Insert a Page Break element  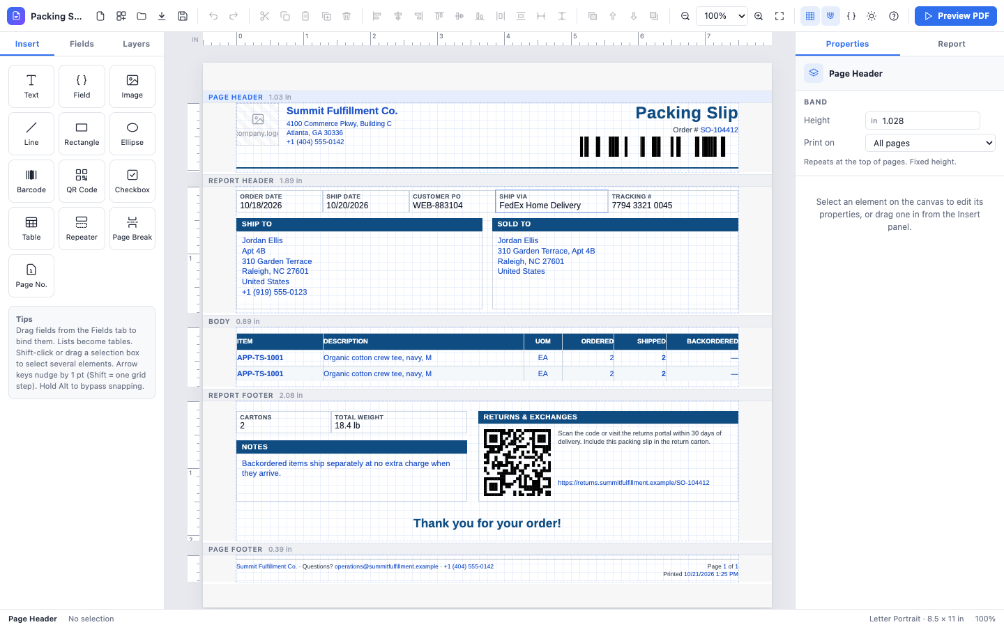tap(132, 229)
